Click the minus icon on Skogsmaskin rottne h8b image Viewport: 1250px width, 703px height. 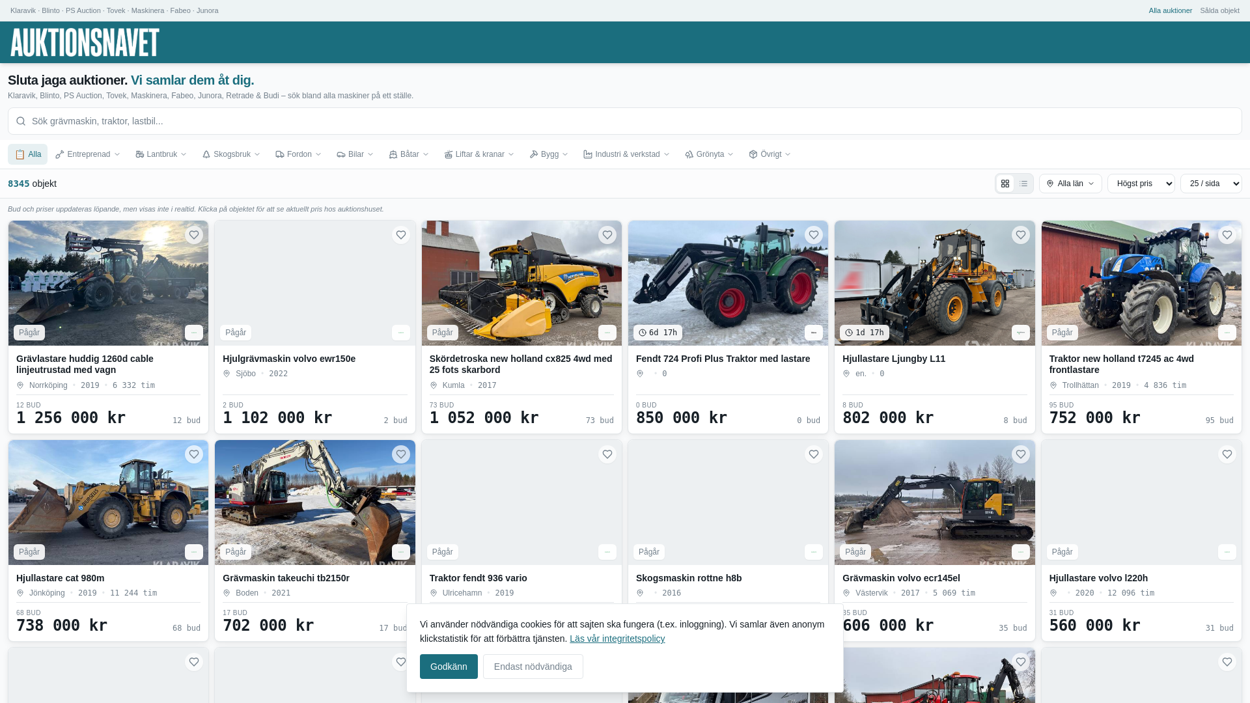[814, 552]
